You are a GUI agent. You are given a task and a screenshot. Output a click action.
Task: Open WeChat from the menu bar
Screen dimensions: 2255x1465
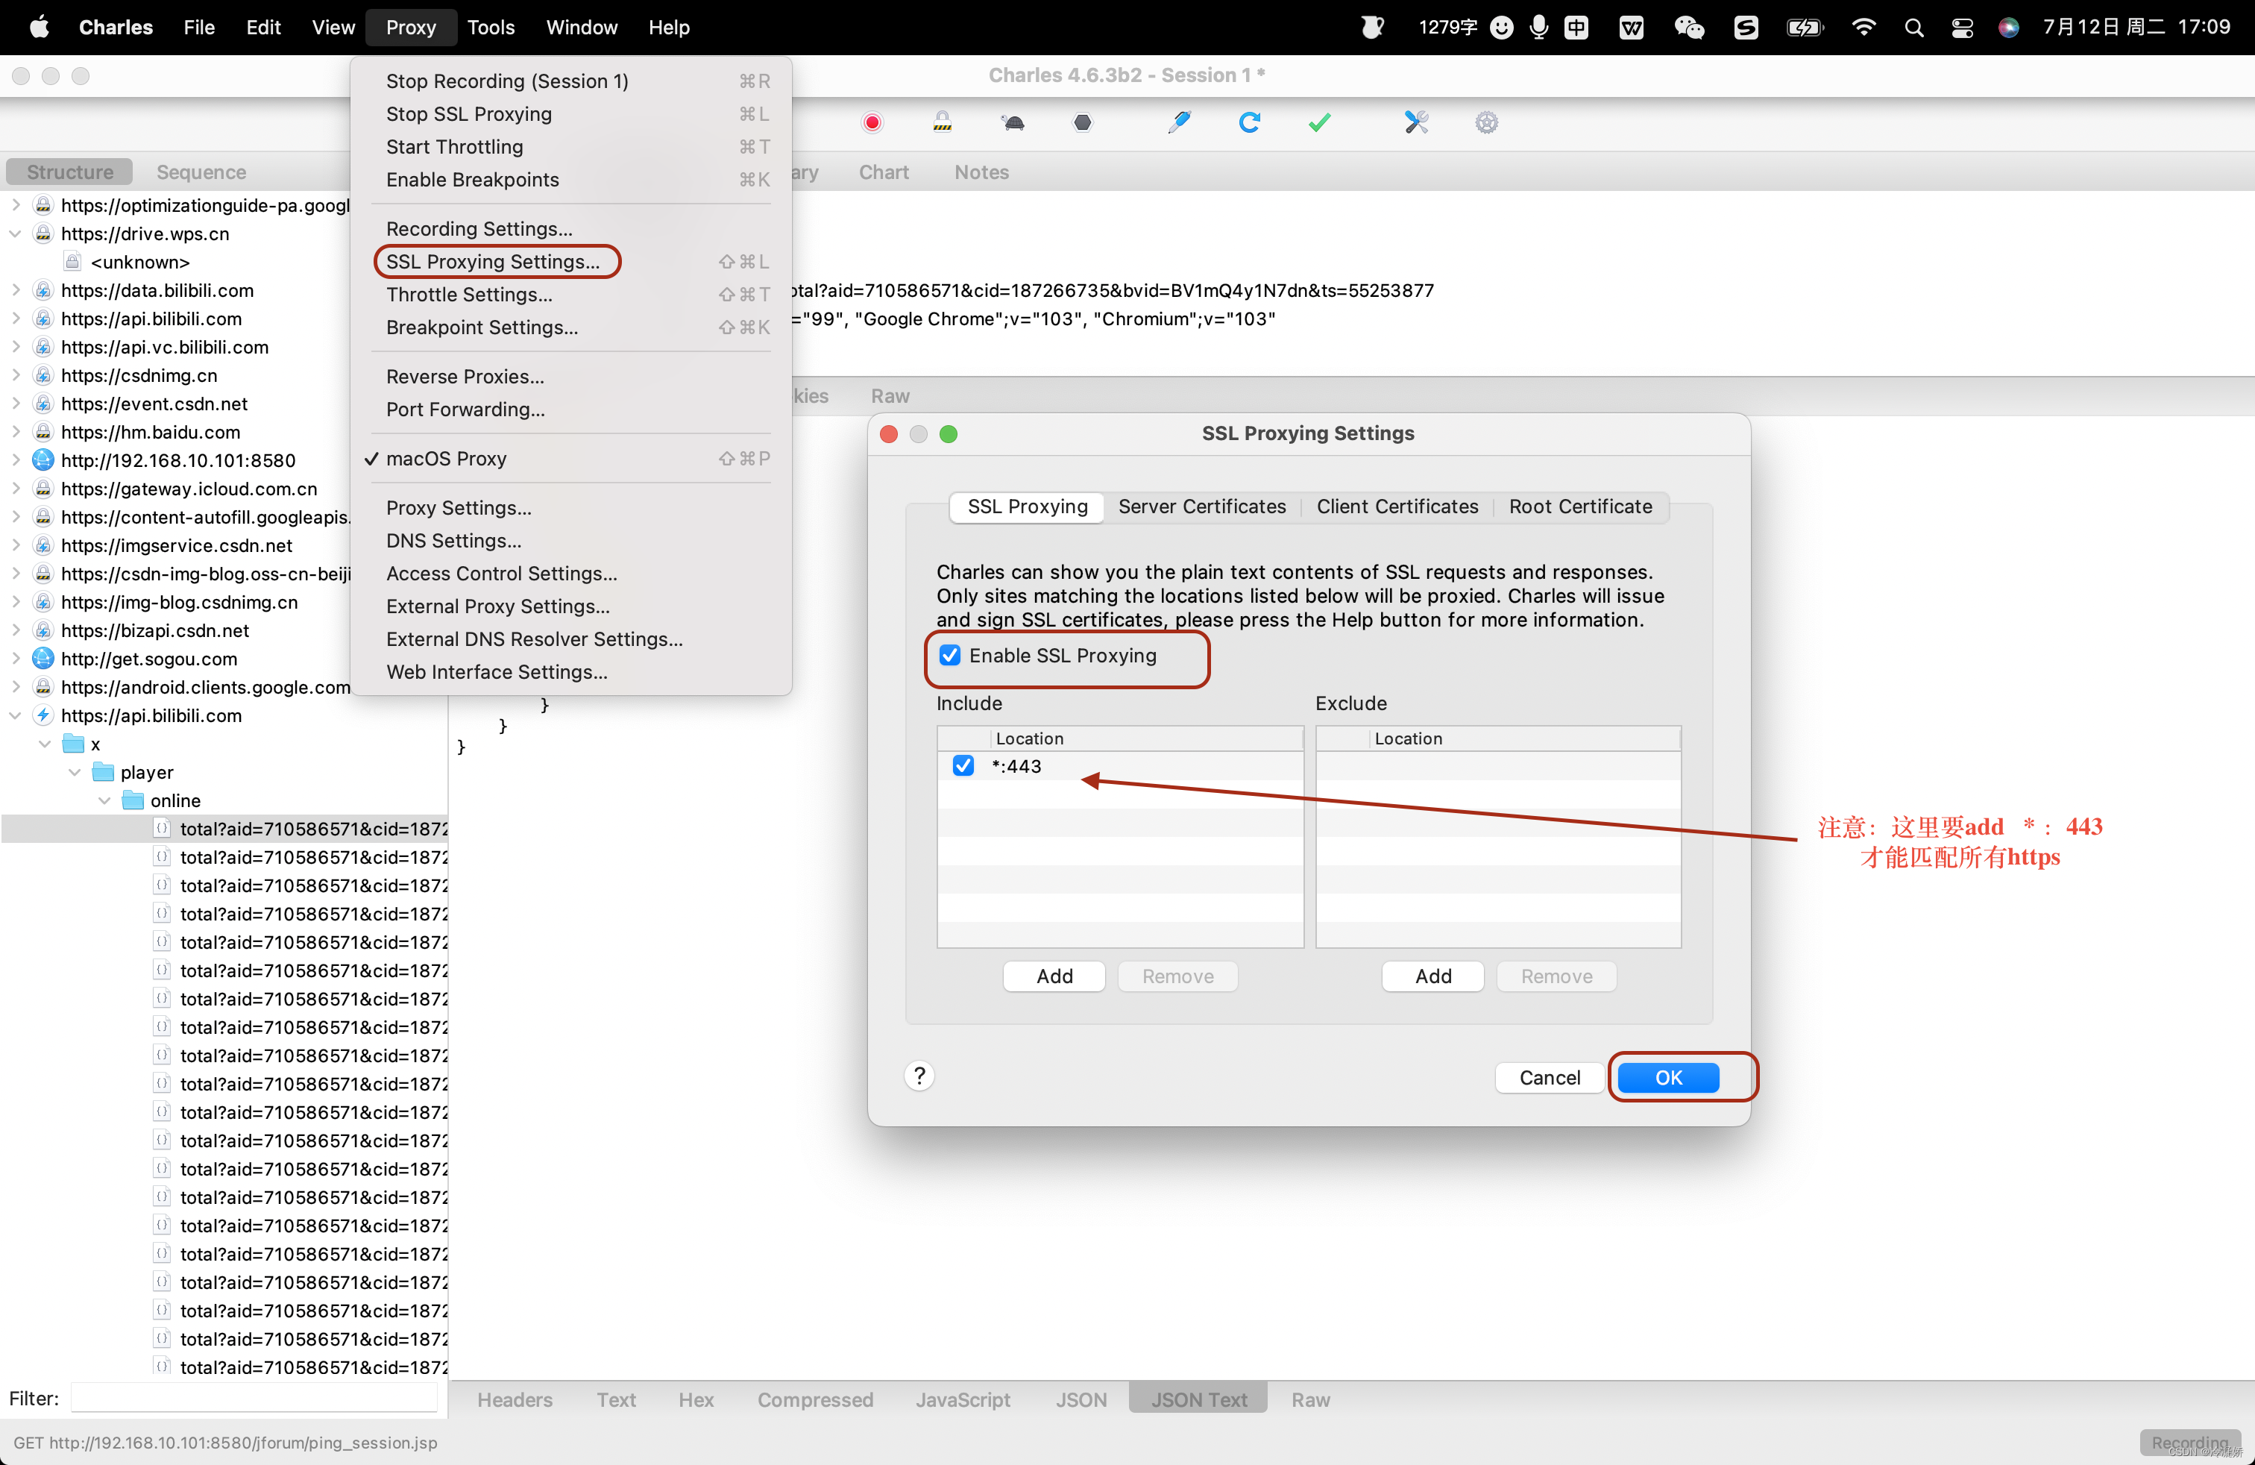click(x=1689, y=28)
